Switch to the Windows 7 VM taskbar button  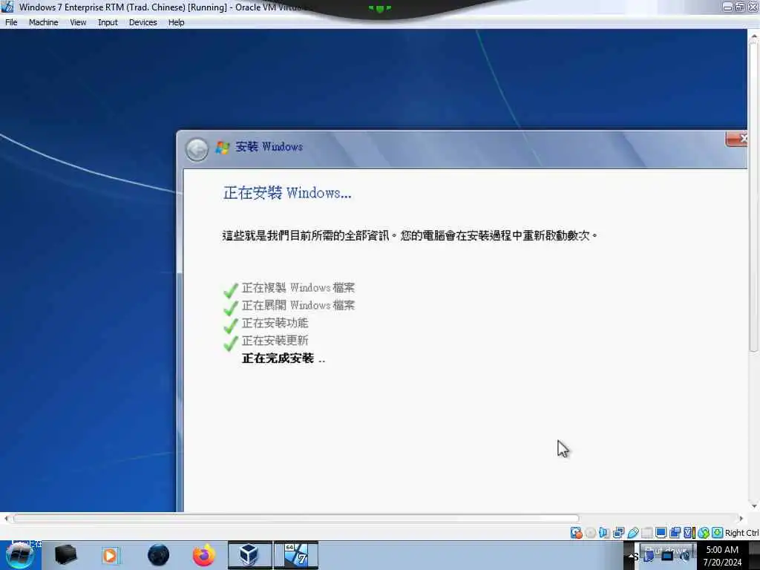(x=296, y=555)
